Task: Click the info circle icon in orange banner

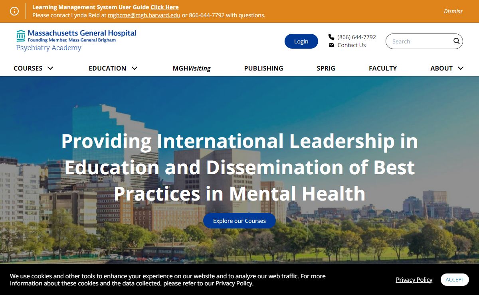Action: (x=14, y=11)
